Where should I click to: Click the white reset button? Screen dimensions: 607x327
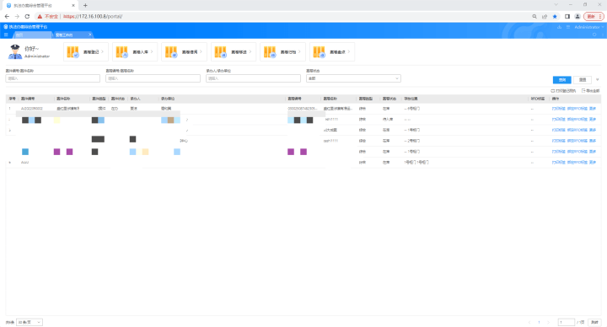583,80
